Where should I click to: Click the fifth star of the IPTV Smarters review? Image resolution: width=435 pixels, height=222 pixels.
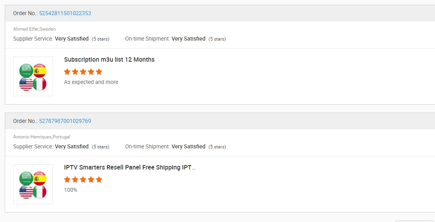tap(99, 180)
